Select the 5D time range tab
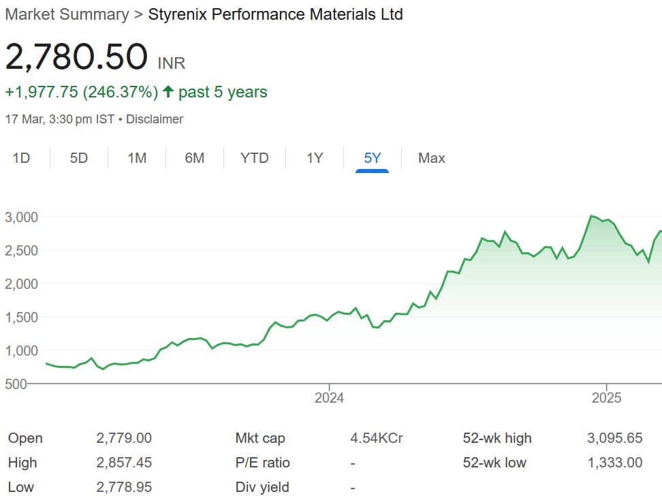Image resolution: width=662 pixels, height=496 pixels. tap(79, 158)
